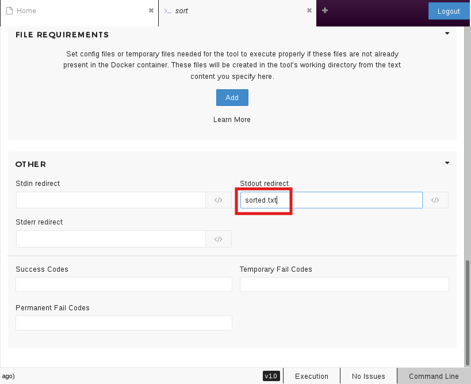Close the sort tab

pos(309,10)
